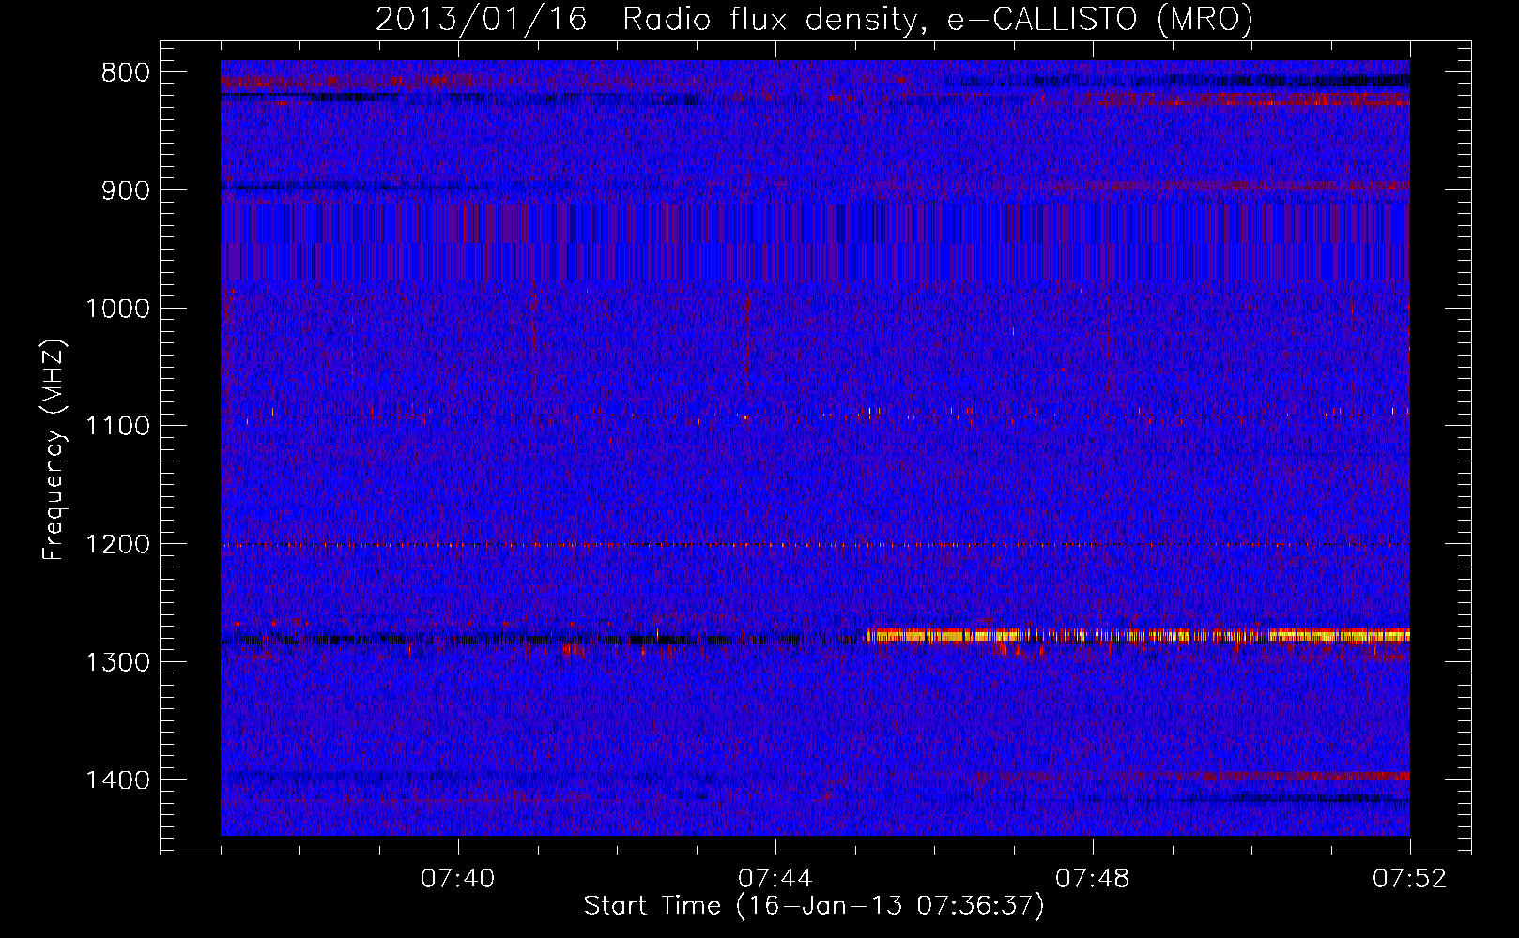
Task: Select the 1300 frequency tick label
Action: [x=117, y=662]
